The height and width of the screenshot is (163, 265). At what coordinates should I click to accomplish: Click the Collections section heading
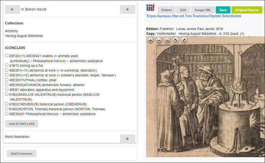(14, 23)
